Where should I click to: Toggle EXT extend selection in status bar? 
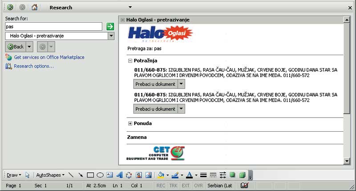[186, 186]
